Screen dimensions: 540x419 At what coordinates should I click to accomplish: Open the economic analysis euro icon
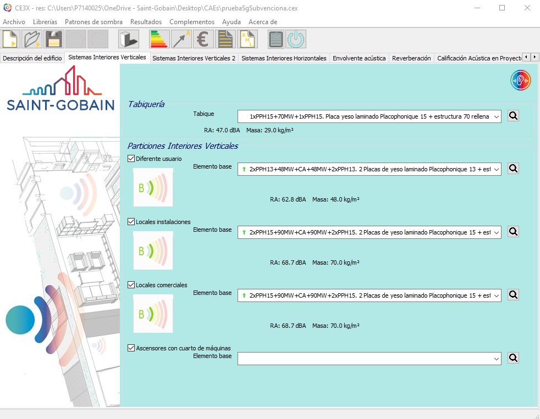(204, 40)
